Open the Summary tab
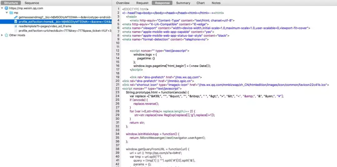 click(183, 3)
